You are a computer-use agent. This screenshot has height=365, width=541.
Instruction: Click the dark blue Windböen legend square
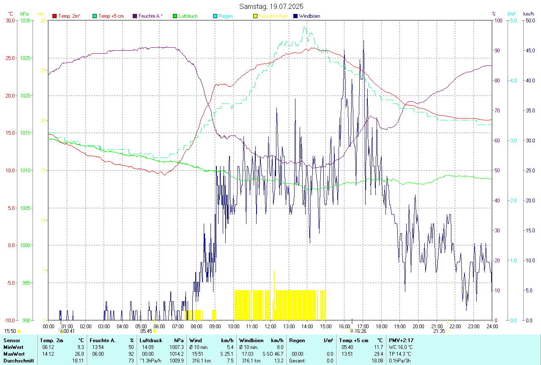click(295, 16)
